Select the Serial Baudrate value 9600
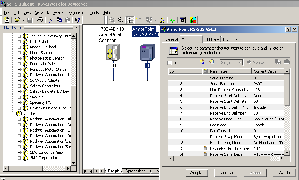This screenshot has height=180, width=299. [x=258, y=84]
